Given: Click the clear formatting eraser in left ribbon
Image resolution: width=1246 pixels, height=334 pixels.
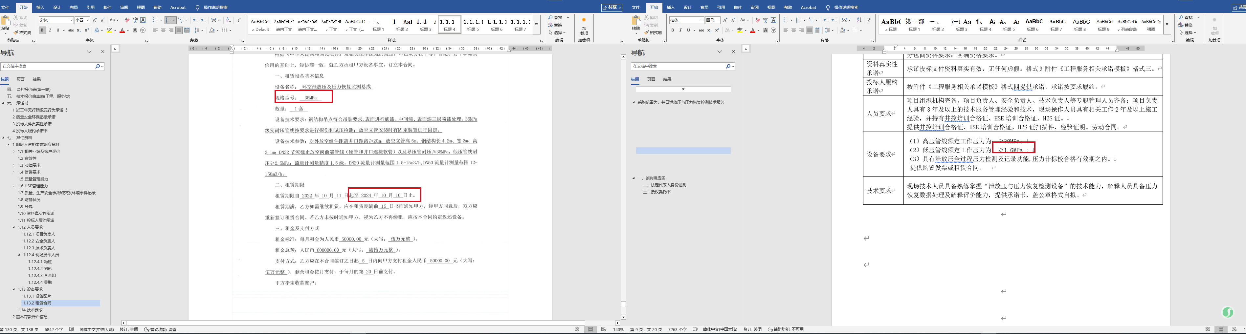Looking at the screenshot, I should pos(127,20).
